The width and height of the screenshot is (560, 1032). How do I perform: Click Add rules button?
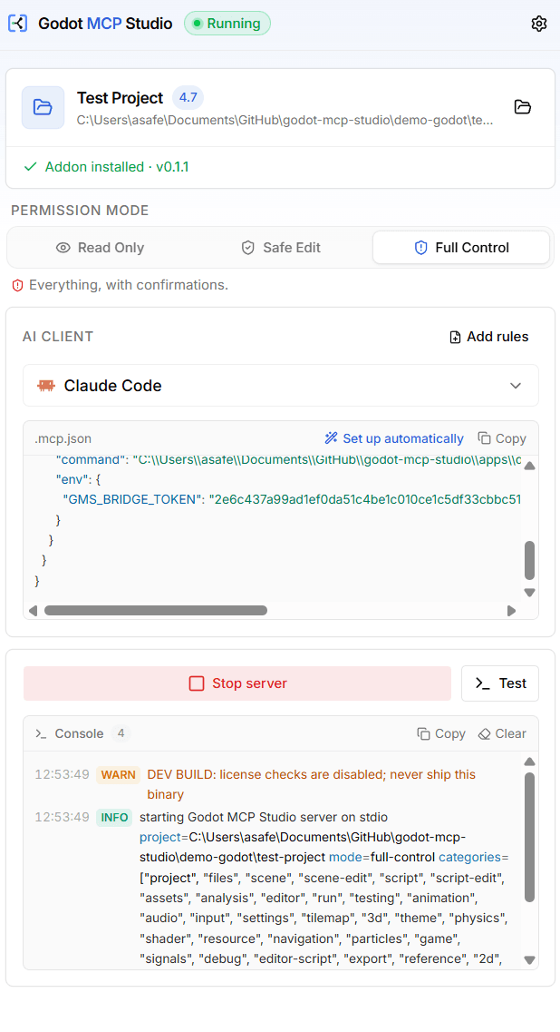(489, 337)
